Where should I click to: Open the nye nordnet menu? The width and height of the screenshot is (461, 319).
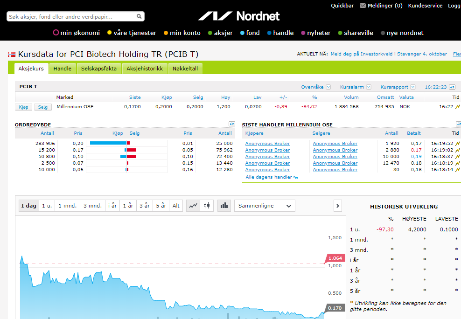pos(402,33)
